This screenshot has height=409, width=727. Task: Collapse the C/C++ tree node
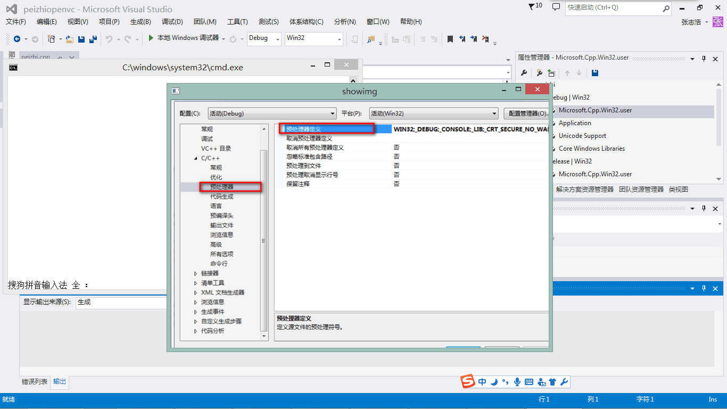point(195,159)
